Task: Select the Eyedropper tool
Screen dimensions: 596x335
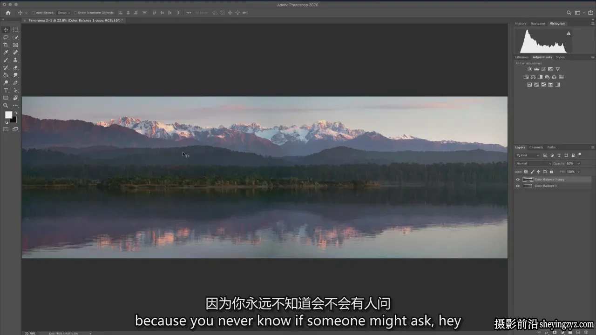Action: pos(6,52)
